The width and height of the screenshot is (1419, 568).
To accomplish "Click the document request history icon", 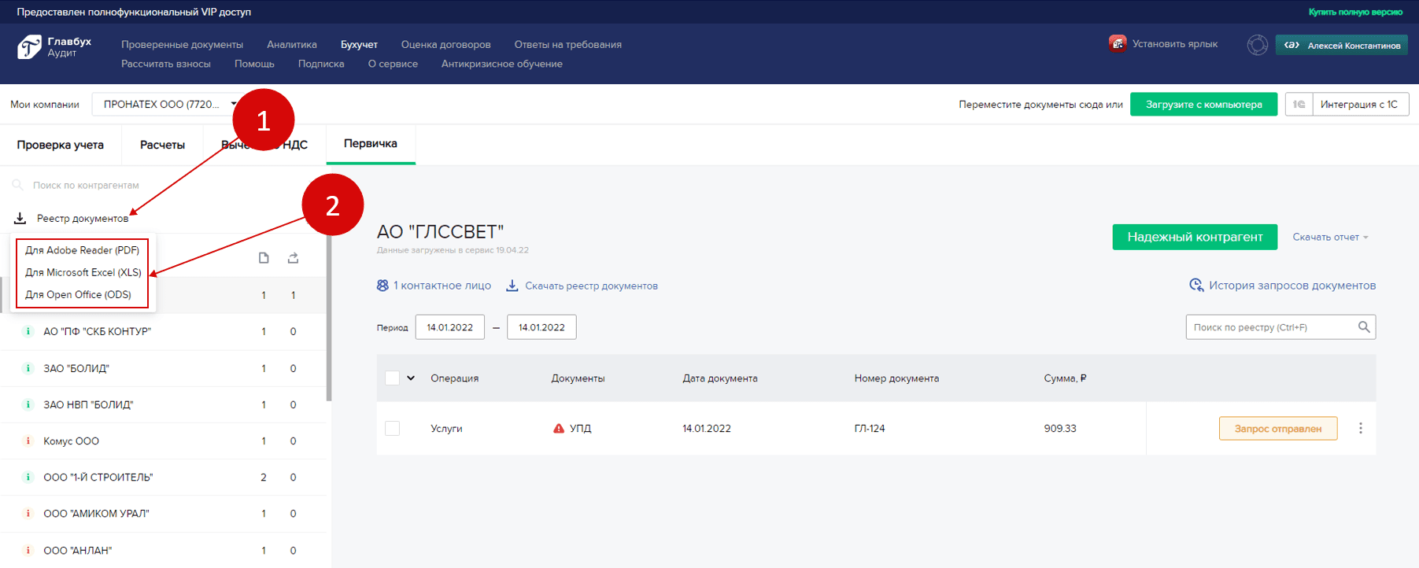I will (x=1196, y=285).
